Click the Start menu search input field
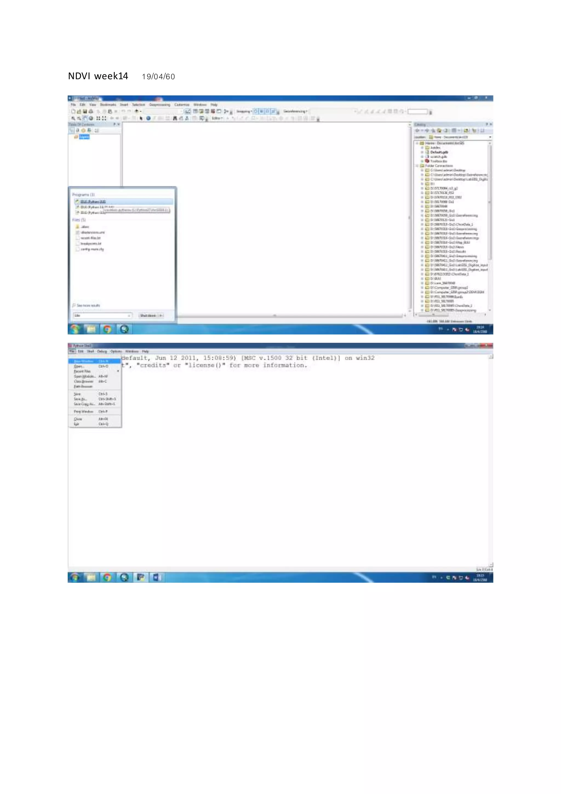 [102, 315]
